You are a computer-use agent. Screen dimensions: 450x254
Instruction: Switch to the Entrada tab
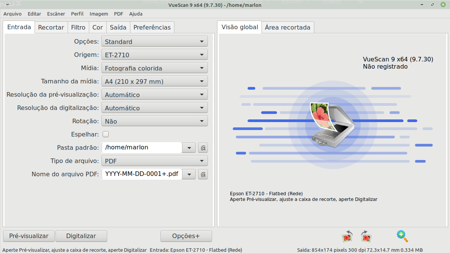pos(19,27)
